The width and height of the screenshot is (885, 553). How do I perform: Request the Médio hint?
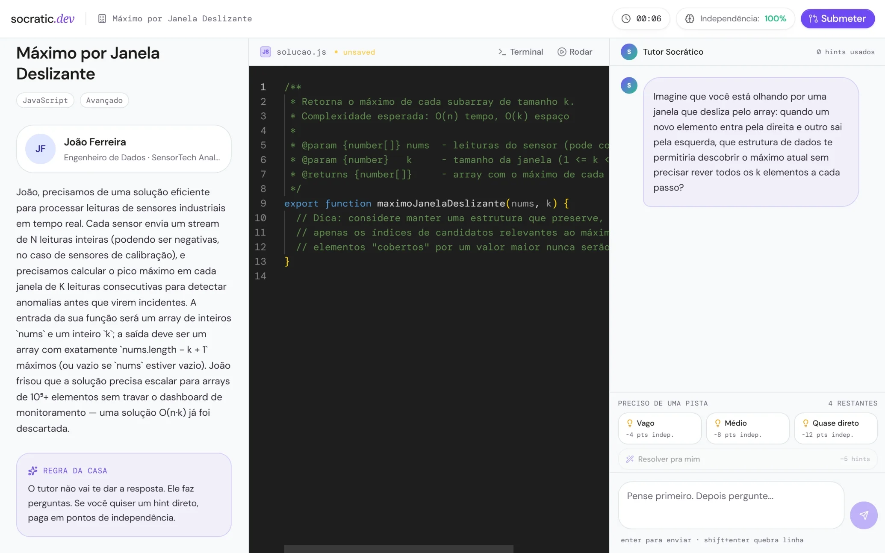coord(748,428)
